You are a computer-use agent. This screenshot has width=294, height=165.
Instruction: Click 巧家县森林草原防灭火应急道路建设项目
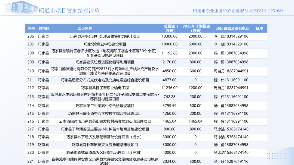(x=105, y=145)
